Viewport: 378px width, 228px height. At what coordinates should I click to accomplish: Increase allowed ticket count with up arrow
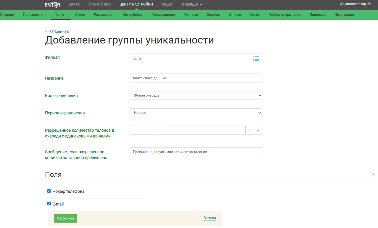(x=258, y=130)
